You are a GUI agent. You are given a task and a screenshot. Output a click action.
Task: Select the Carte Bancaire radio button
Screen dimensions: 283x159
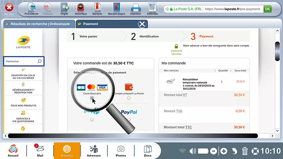tap(92, 98)
